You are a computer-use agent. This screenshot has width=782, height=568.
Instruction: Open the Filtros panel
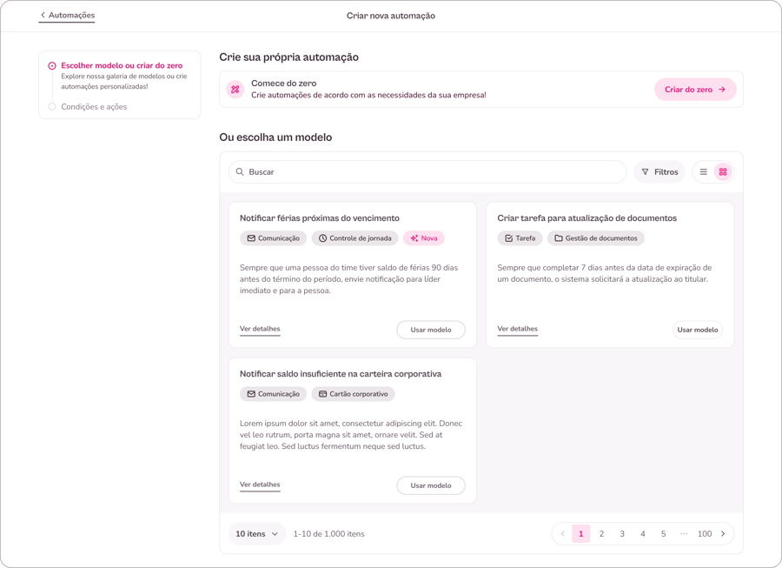pos(659,171)
